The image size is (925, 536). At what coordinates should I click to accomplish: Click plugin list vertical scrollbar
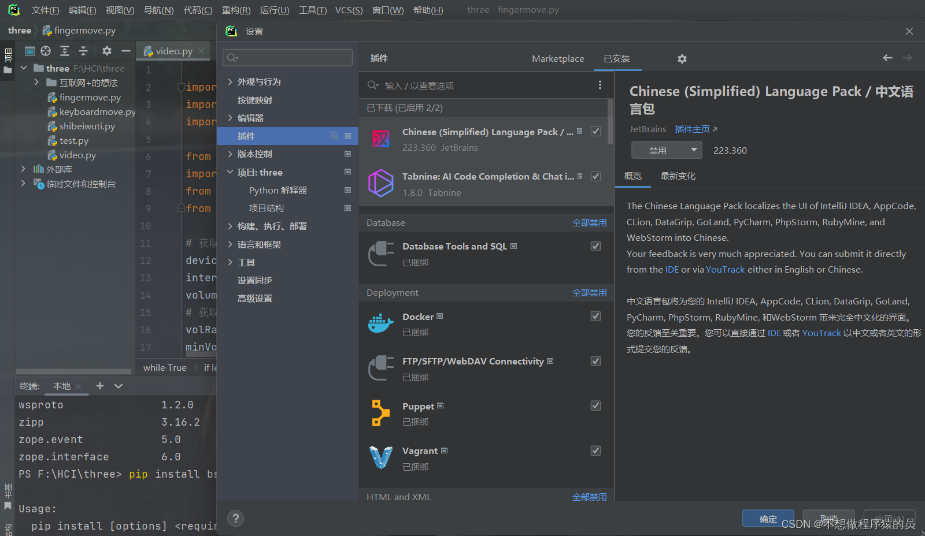click(x=610, y=122)
